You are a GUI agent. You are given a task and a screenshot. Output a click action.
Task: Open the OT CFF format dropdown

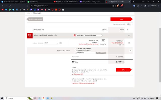[x=51, y=43]
